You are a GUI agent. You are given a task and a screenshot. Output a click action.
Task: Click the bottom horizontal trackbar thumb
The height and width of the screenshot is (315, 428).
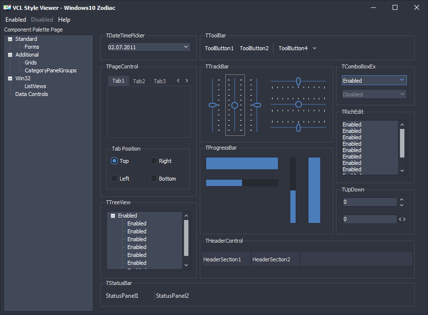click(298, 127)
